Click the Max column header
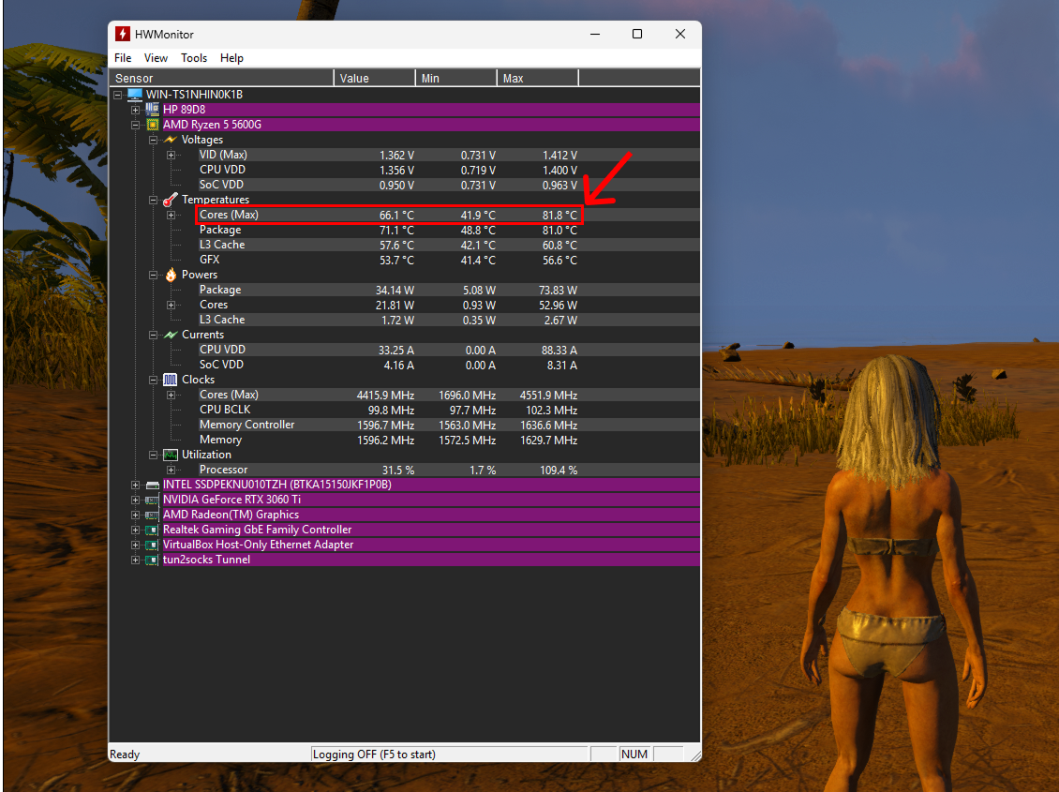 coord(538,79)
